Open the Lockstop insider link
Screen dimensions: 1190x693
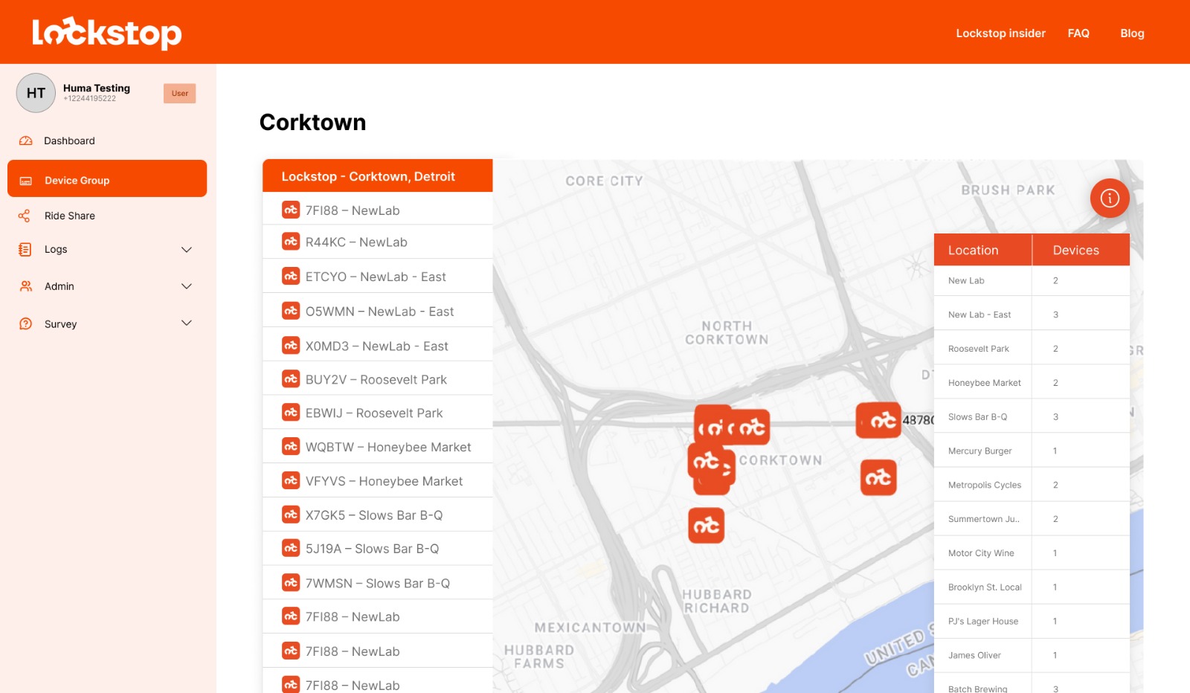(1000, 33)
